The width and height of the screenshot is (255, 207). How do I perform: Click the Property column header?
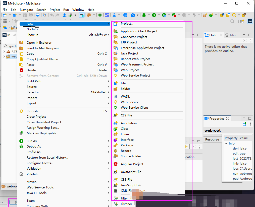tap(231, 138)
